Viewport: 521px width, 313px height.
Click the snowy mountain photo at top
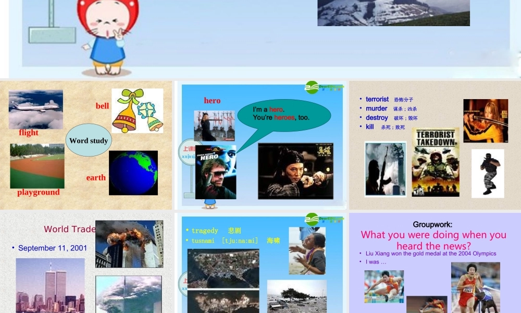393,13
